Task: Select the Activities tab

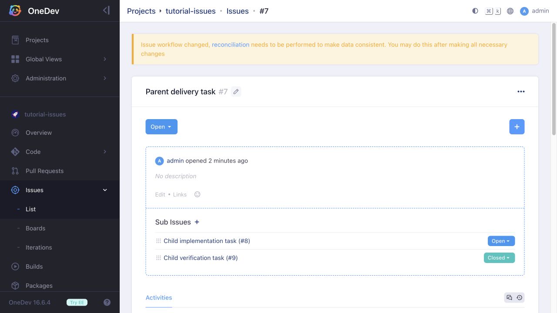Action: pyautogui.click(x=159, y=298)
